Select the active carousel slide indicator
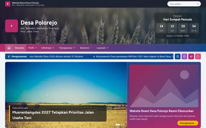 (117, 125)
